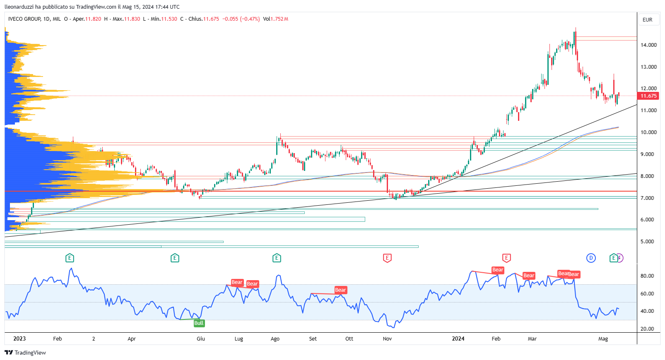Screen dimensions: 665x360
Task: Click the Vol 1.752M volume value
Action: pyautogui.click(x=276, y=19)
